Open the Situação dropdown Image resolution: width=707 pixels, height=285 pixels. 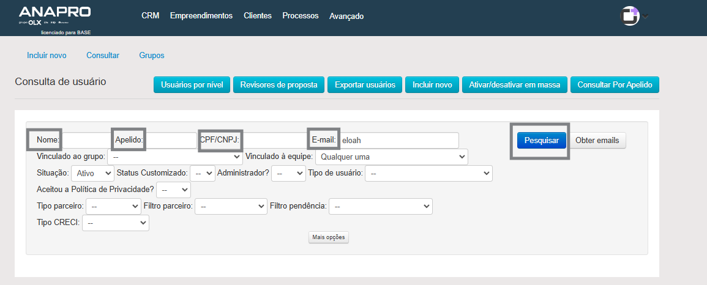[x=92, y=174]
